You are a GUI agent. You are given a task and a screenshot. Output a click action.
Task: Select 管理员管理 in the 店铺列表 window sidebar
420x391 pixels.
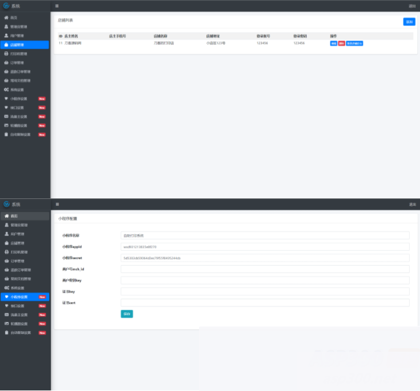(x=19, y=27)
